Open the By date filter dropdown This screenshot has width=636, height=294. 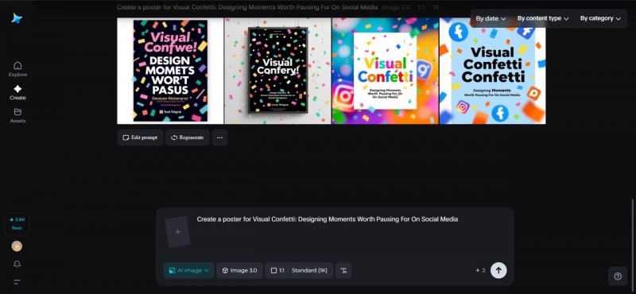(x=491, y=18)
